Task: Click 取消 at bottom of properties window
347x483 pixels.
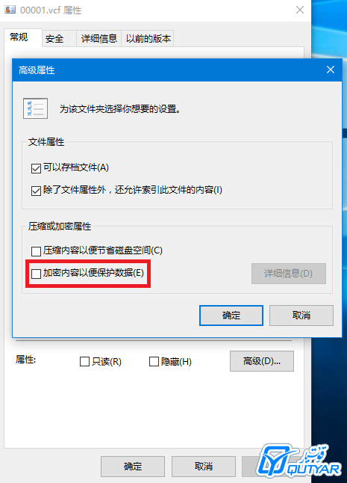Action: pos(204,467)
